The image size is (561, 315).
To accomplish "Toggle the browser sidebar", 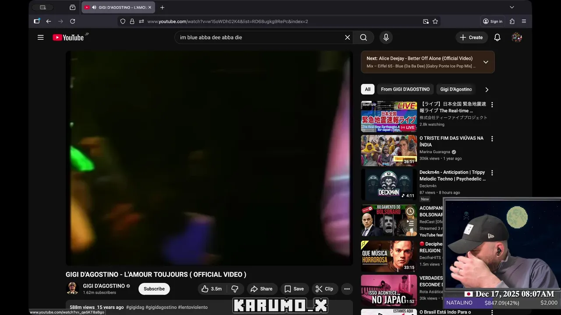I will click(37, 21).
